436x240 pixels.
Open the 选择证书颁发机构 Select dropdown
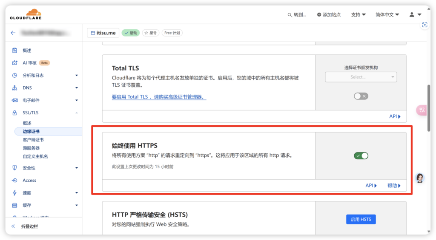pos(361,77)
